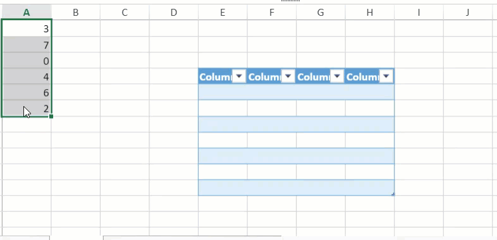Viewport: 497px width, 240px height.
Task: Select column B header
Action: (x=75, y=13)
